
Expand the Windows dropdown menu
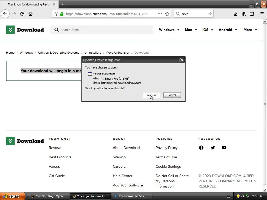tap(169, 30)
